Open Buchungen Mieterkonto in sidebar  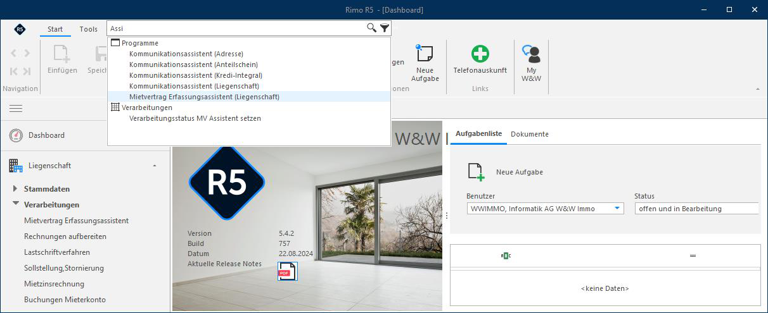tap(65, 300)
